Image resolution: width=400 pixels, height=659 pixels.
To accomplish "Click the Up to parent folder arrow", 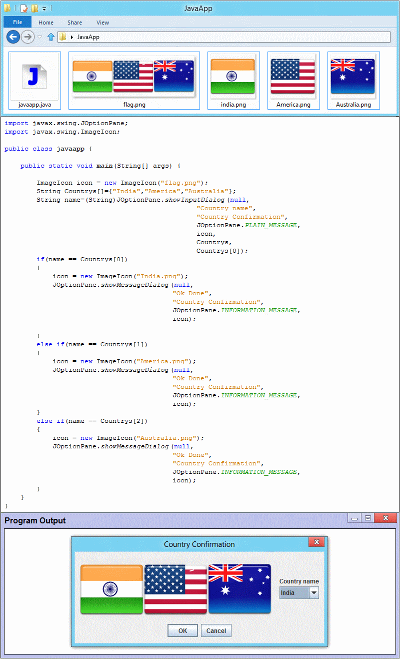I will tap(50, 37).
